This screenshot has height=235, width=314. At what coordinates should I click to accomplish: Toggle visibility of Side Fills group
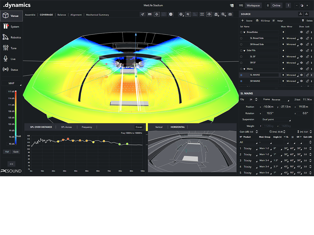(301, 50)
